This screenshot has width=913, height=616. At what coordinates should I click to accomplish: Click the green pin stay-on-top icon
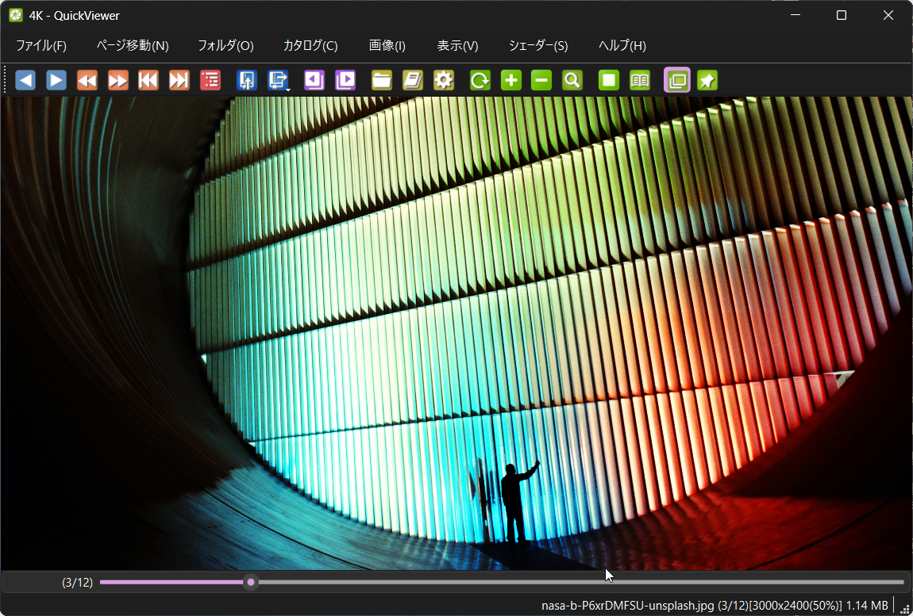[x=707, y=80]
